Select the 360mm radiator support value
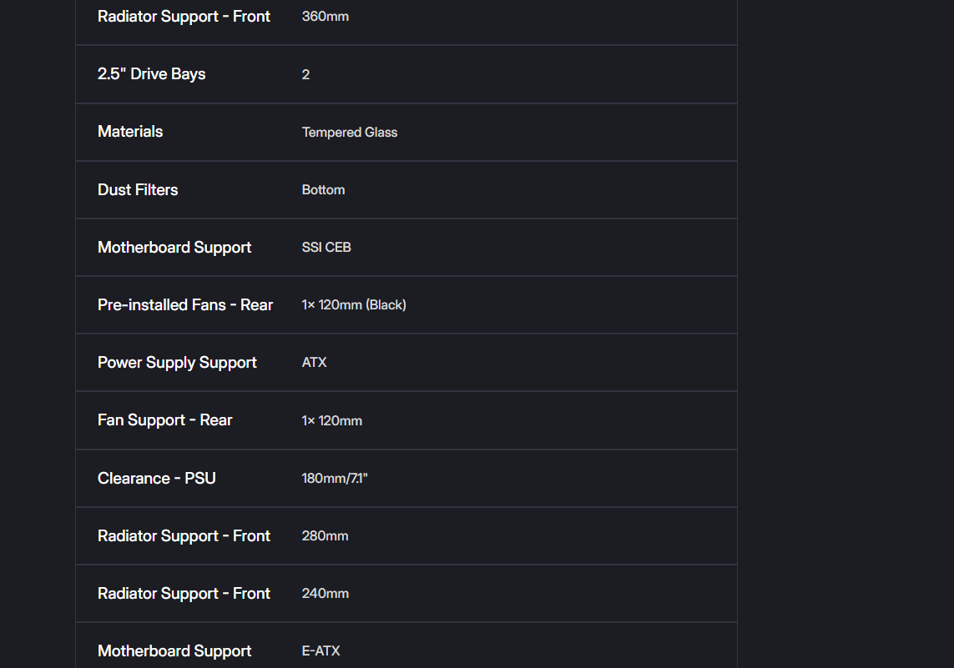The height and width of the screenshot is (668, 954). point(325,17)
